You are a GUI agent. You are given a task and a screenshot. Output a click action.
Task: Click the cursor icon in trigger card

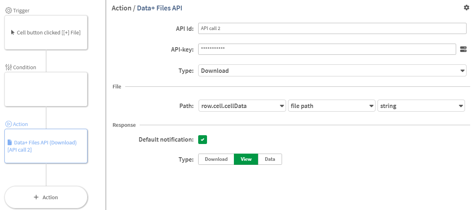(x=13, y=32)
